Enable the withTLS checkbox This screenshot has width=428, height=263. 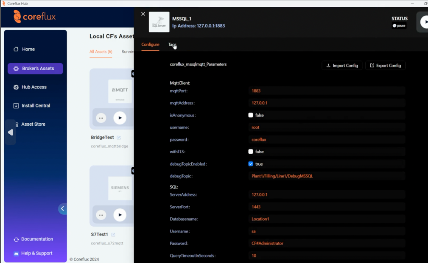coord(251,152)
